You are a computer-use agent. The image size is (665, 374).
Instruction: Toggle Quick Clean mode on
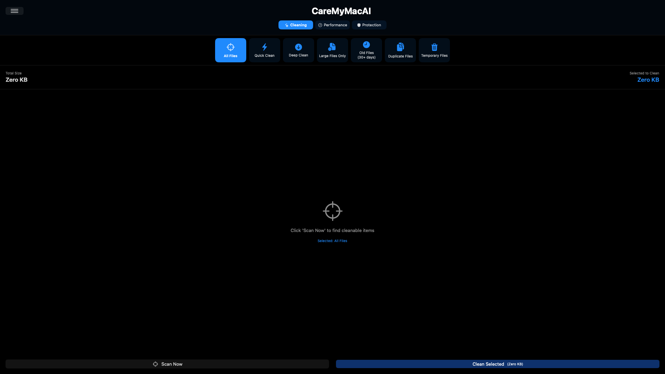pos(264,50)
